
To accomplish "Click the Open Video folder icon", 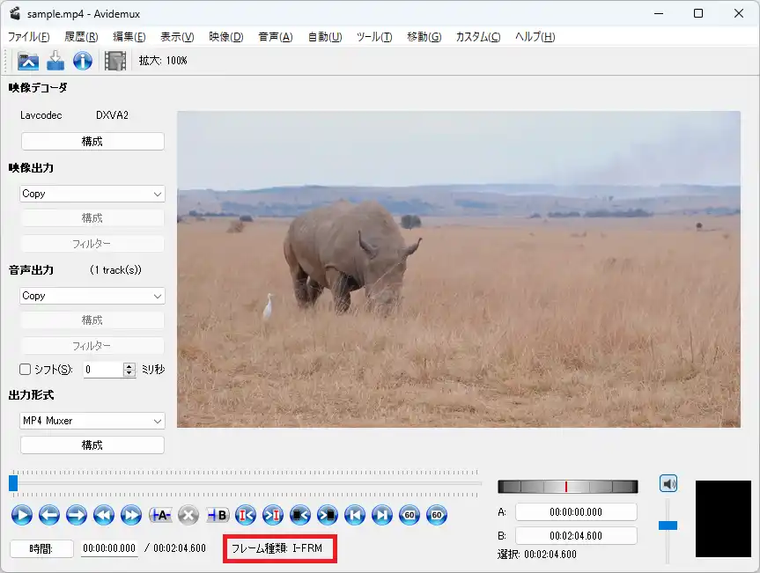I will (29, 61).
